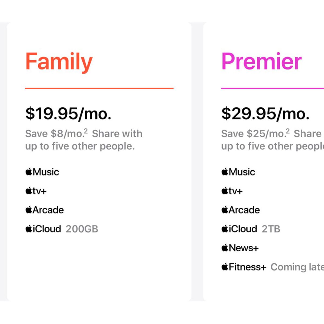Select Apple tv+ logo under Premier plan
Image resolution: width=324 pixels, height=324 pixels.
pos(232,191)
